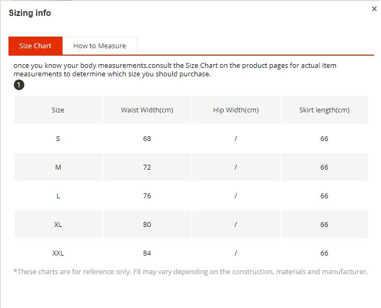This screenshot has height=308, width=381.
Task: Click the Hip Width(cm) column header
Action: (236, 110)
